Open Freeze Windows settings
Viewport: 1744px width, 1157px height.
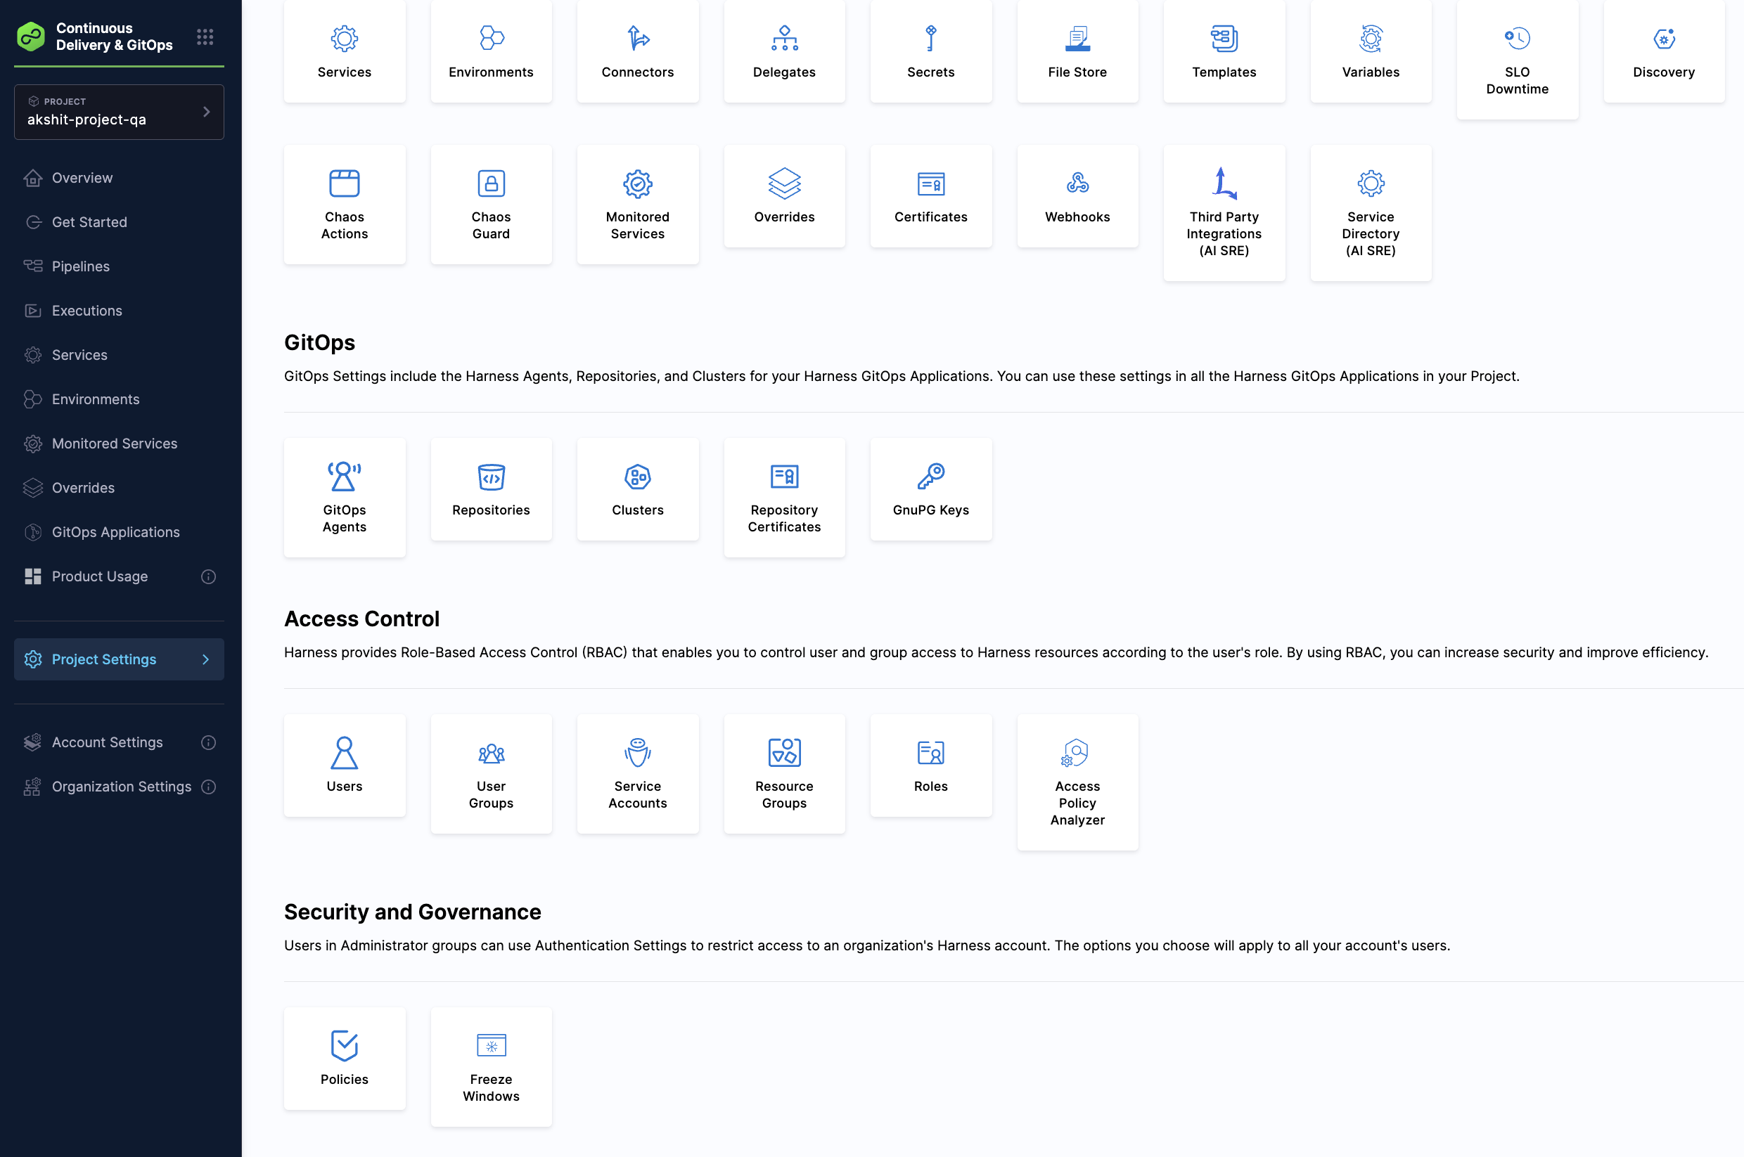coord(491,1066)
